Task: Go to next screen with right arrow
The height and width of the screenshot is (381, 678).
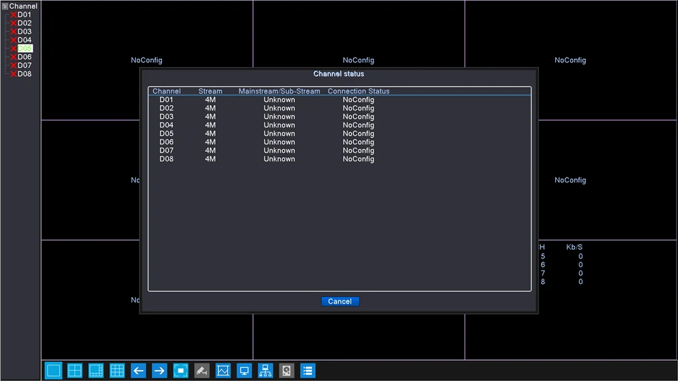Action: pos(159,371)
